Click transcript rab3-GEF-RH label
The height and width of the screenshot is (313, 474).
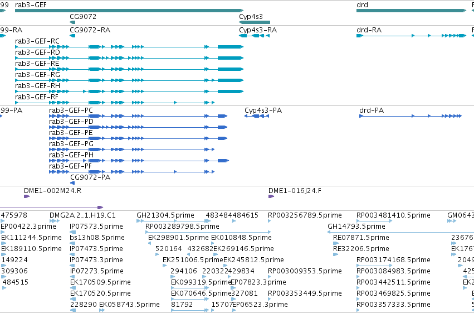(37, 86)
